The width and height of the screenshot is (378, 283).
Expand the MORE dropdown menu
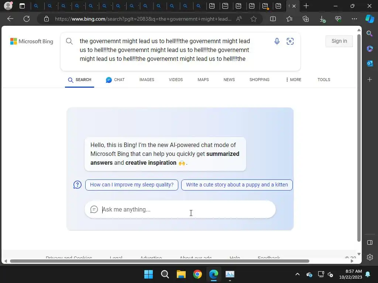(x=293, y=80)
